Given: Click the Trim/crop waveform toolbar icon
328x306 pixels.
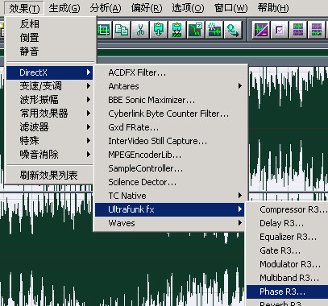Looking at the screenshot, I should (104, 30).
